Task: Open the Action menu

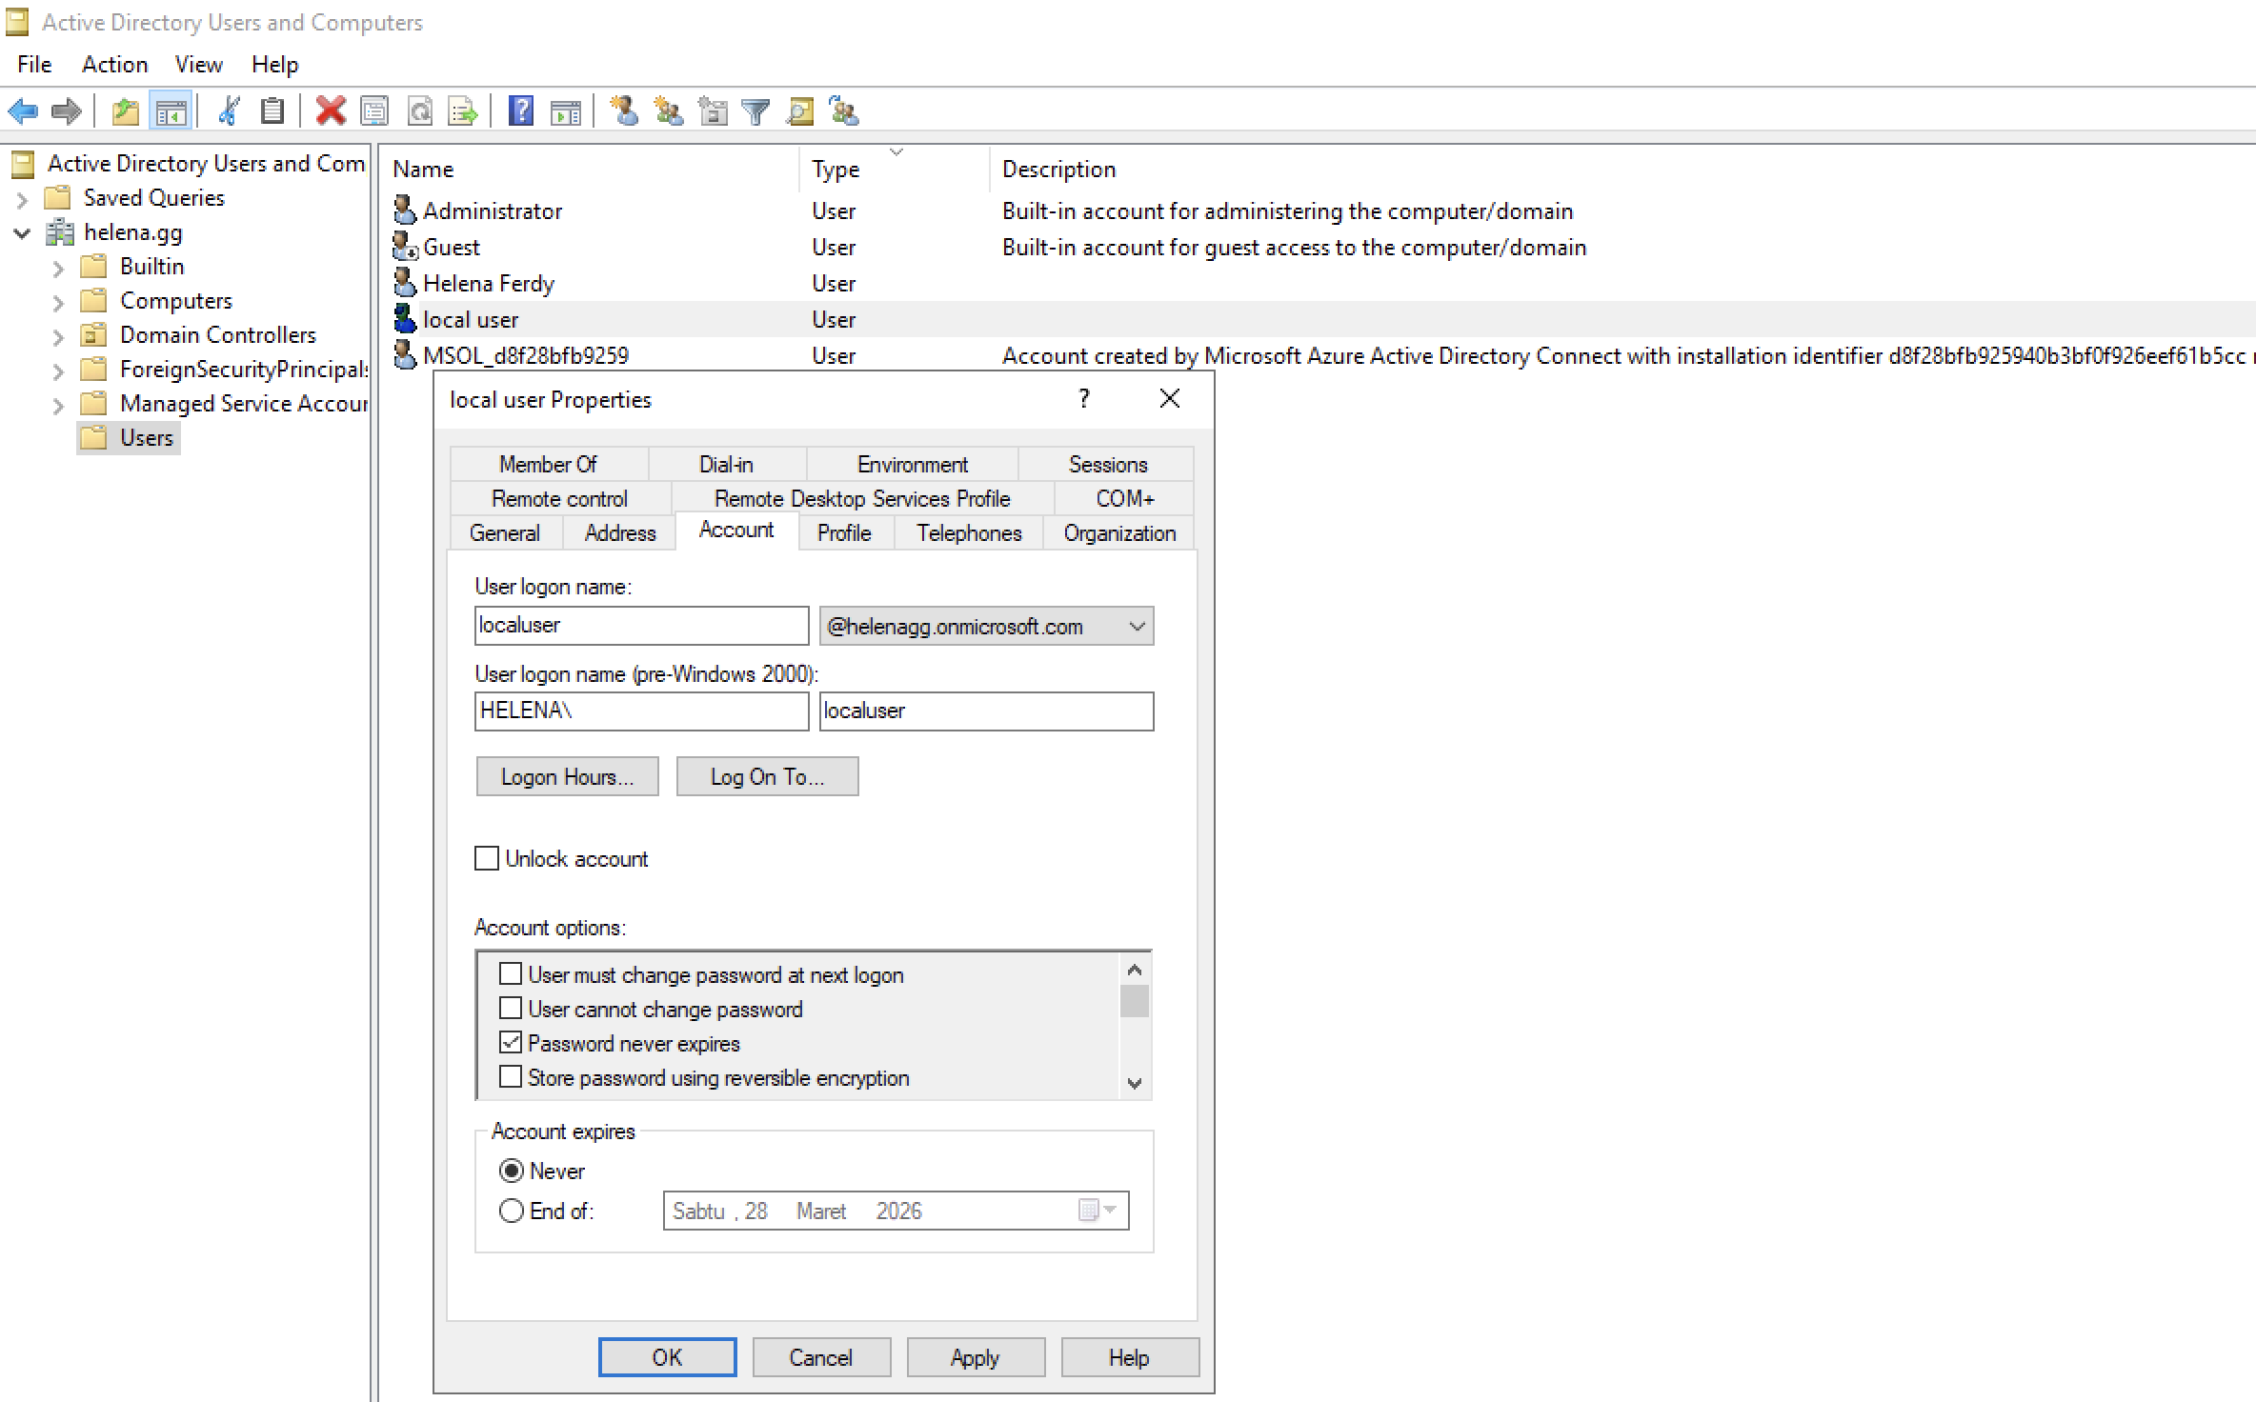Action: pos(114,64)
